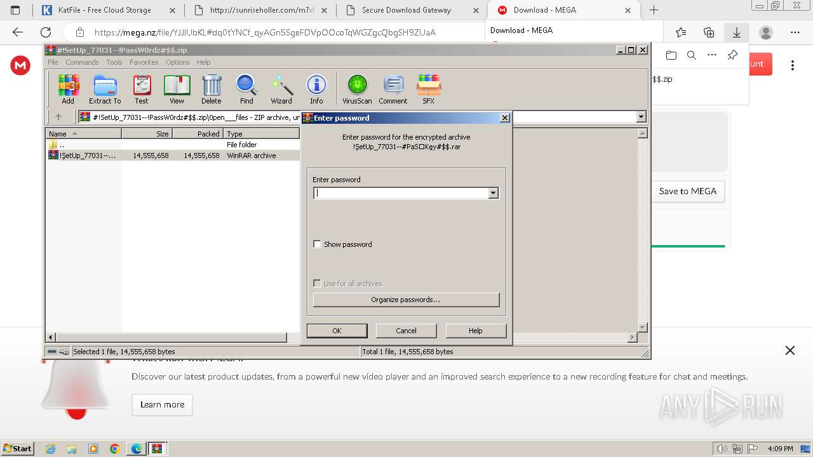
Task: Expand the archive path dropdown
Action: tap(641, 117)
